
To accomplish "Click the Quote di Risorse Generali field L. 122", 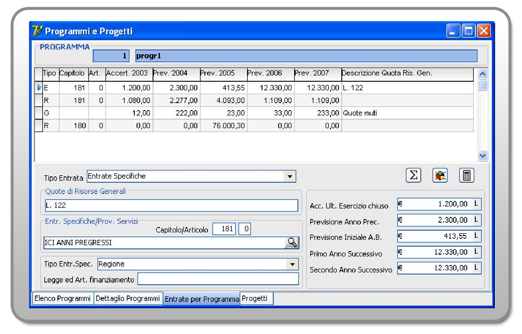I will coord(171,205).
